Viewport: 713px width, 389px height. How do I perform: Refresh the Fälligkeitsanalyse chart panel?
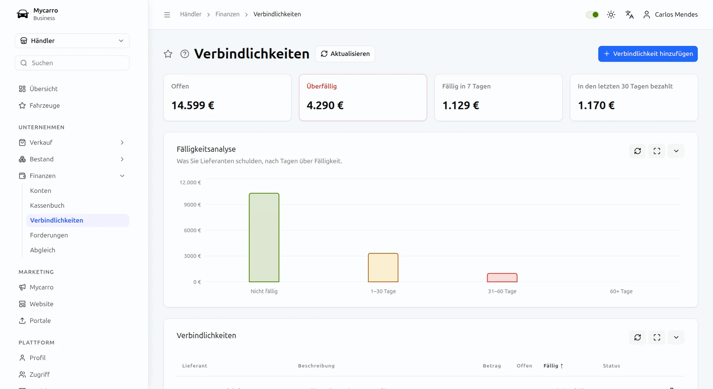coord(638,151)
